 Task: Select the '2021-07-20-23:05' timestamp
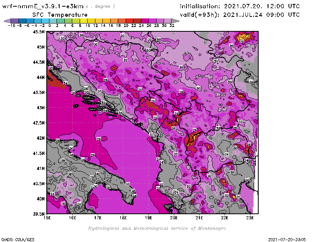click(287, 240)
